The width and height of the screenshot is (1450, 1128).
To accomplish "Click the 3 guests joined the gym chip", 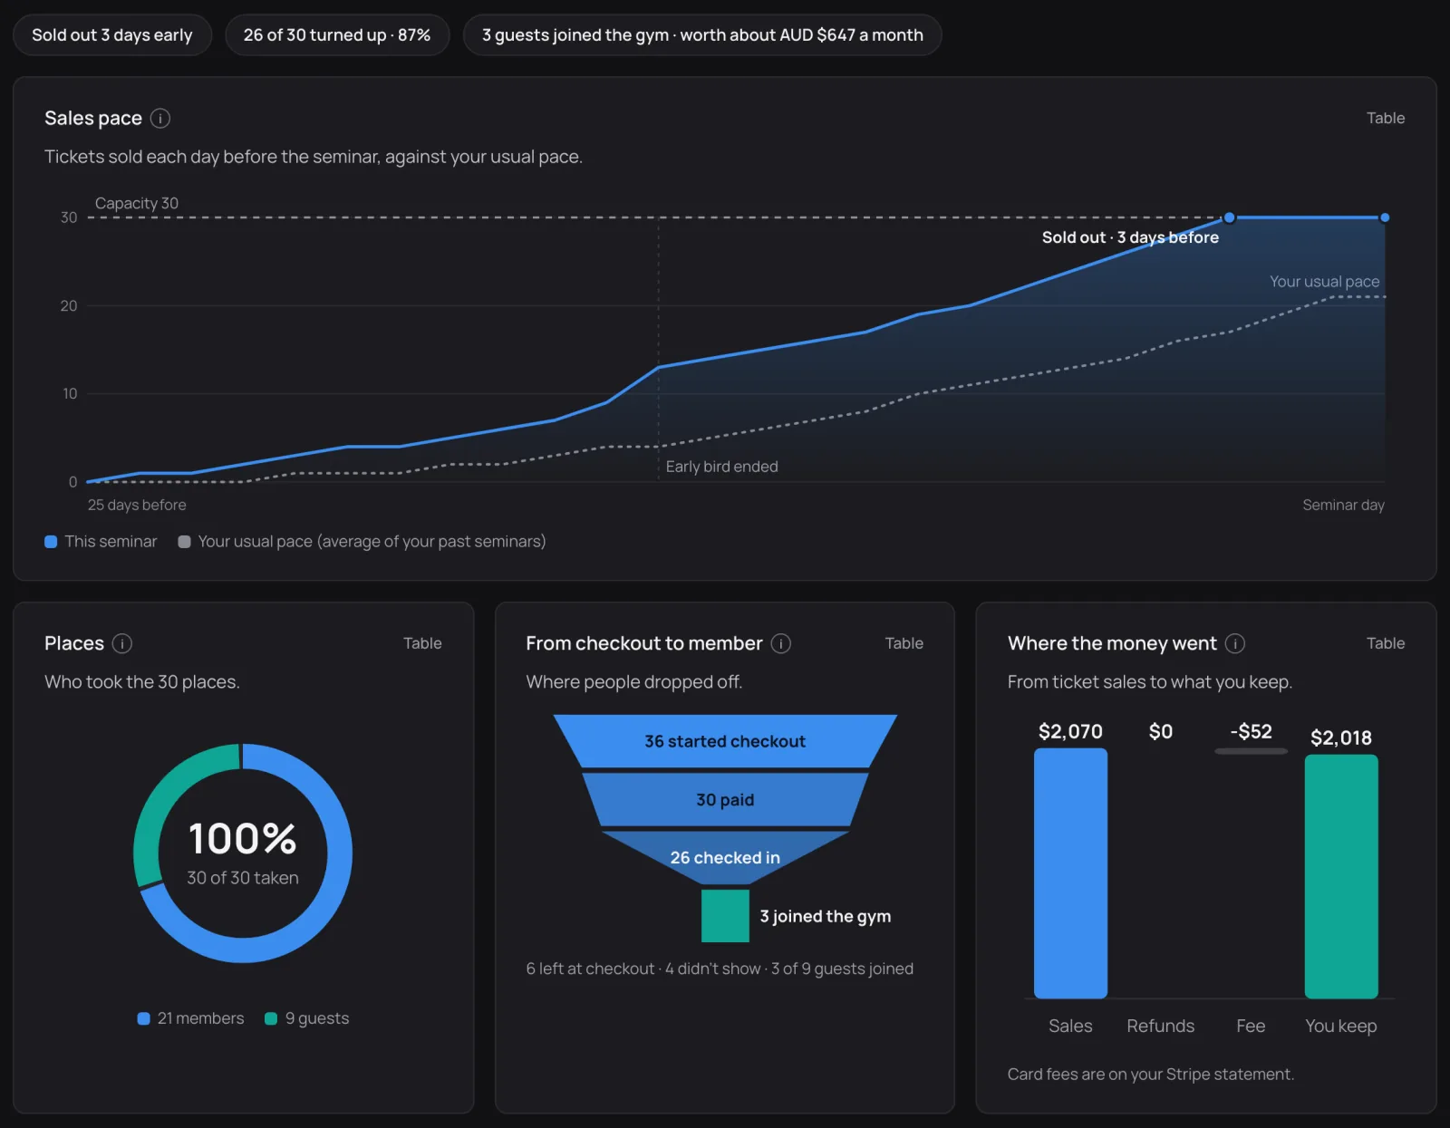I will [702, 35].
